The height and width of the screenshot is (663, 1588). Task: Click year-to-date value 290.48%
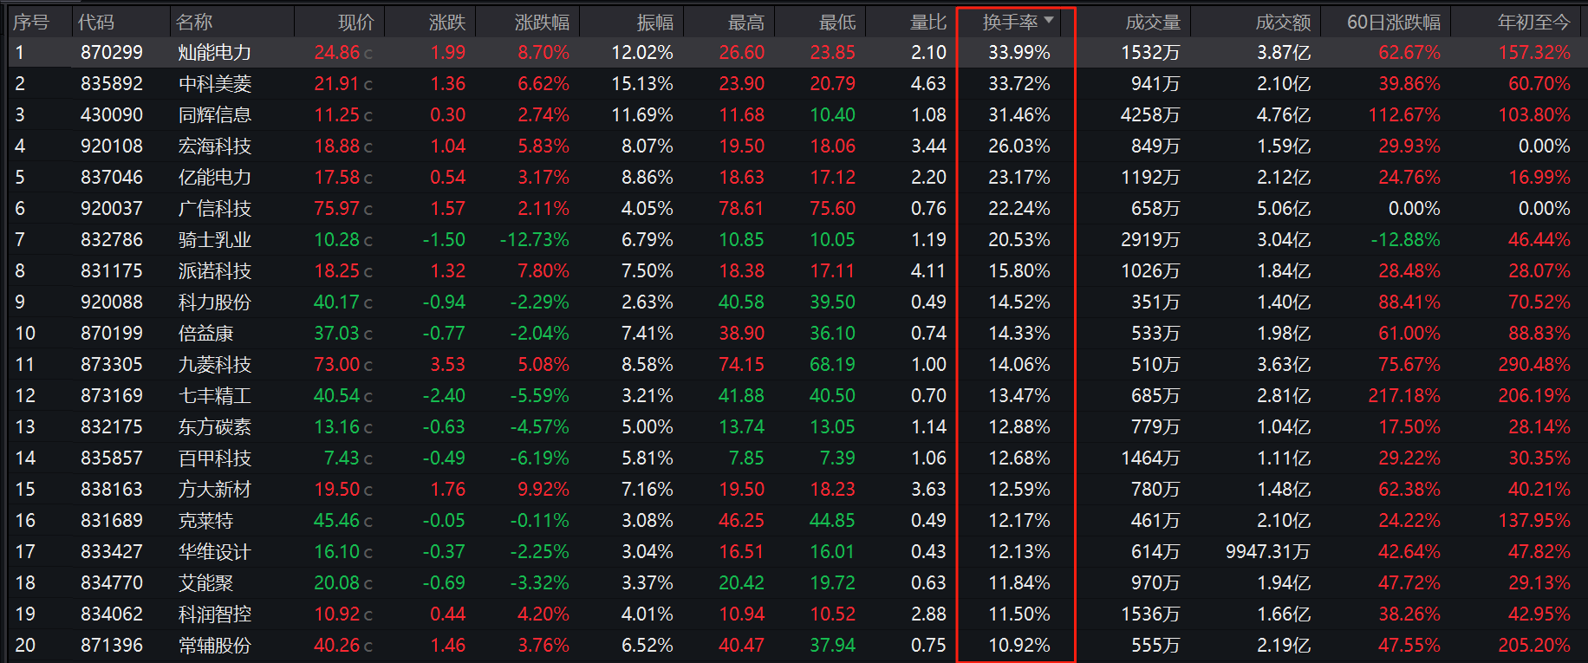1534,364
